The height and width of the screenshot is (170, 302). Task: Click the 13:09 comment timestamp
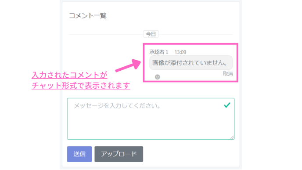coord(180,52)
